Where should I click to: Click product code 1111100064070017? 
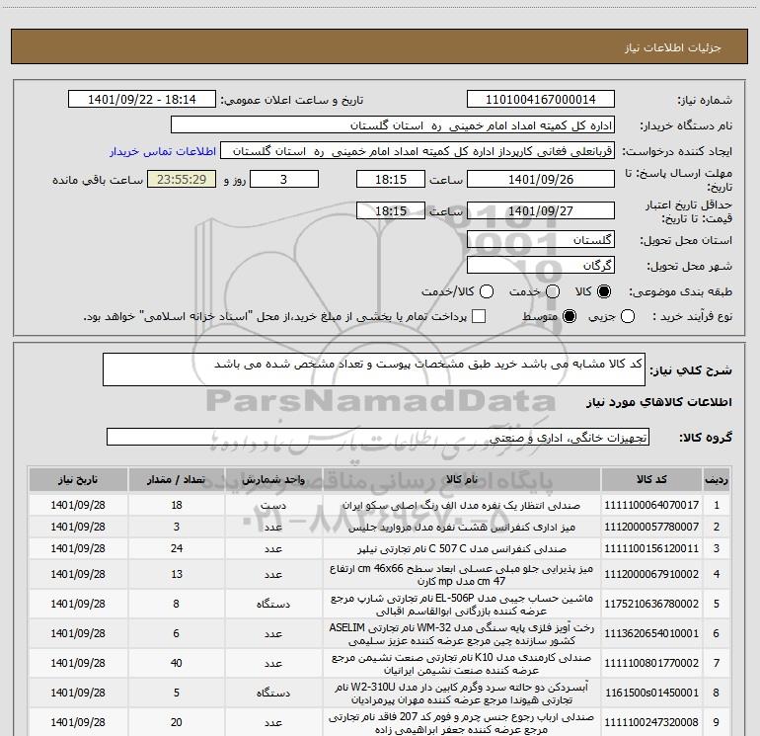point(651,505)
